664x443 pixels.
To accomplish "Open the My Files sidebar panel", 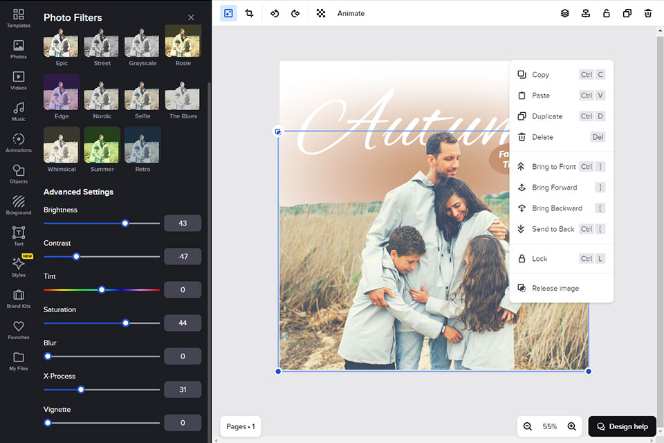I will [x=18, y=361].
